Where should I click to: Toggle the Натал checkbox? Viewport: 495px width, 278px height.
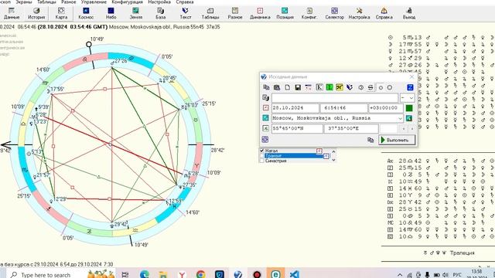tap(261, 151)
